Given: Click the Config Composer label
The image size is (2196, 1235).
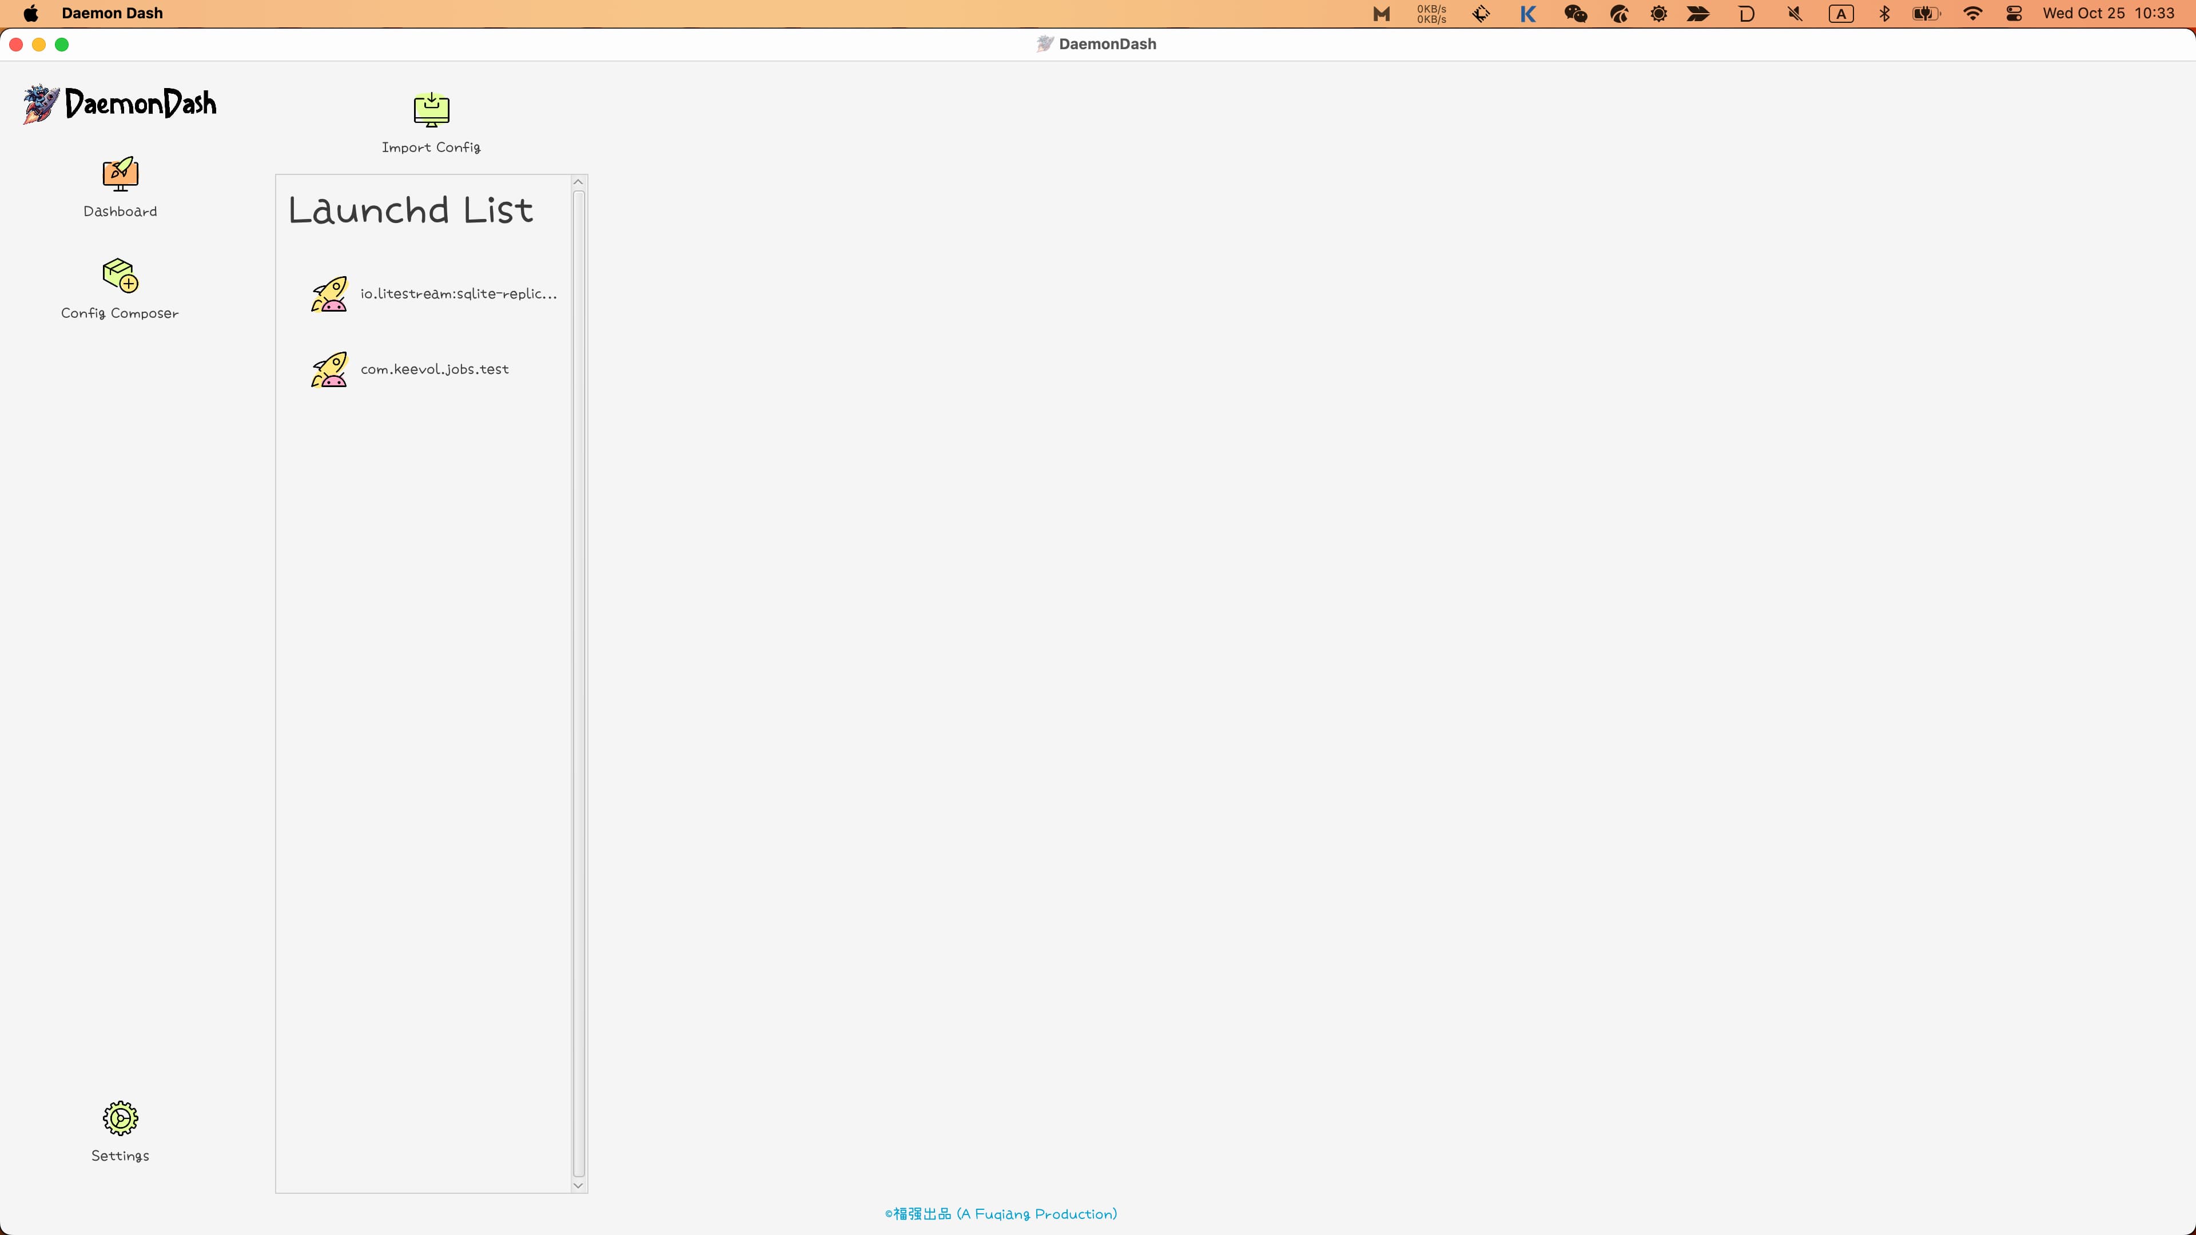Looking at the screenshot, I should coord(120,314).
